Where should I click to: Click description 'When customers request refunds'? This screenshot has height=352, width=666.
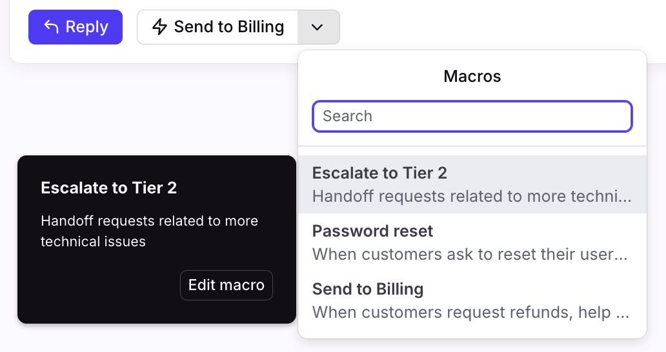pos(470,313)
